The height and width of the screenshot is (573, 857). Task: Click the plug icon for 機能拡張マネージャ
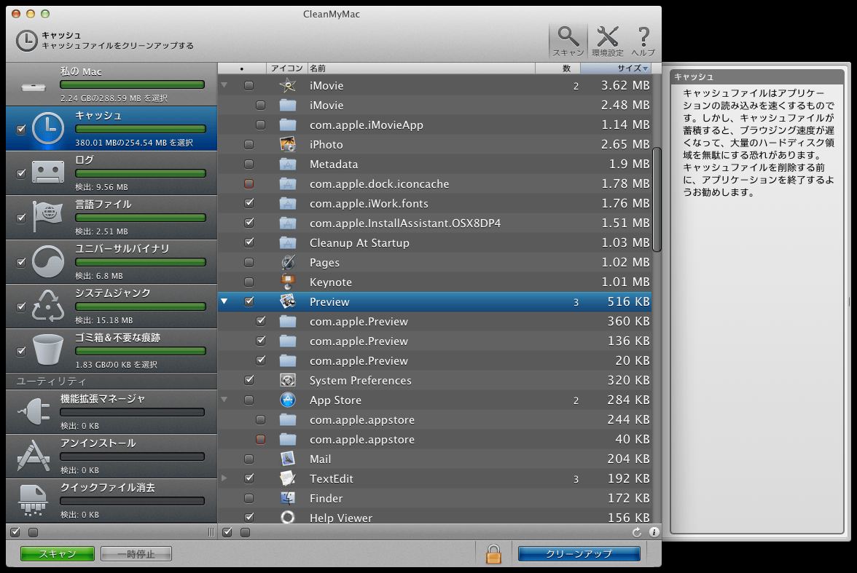(x=34, y=411)
